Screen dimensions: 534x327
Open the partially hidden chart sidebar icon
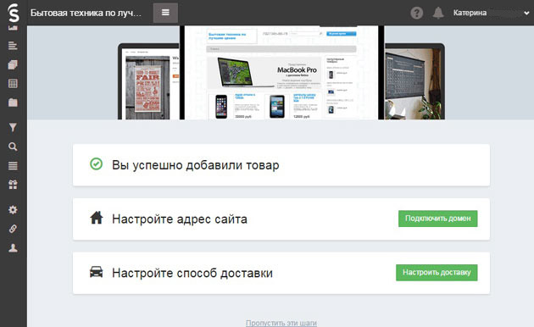coord(13,28)
